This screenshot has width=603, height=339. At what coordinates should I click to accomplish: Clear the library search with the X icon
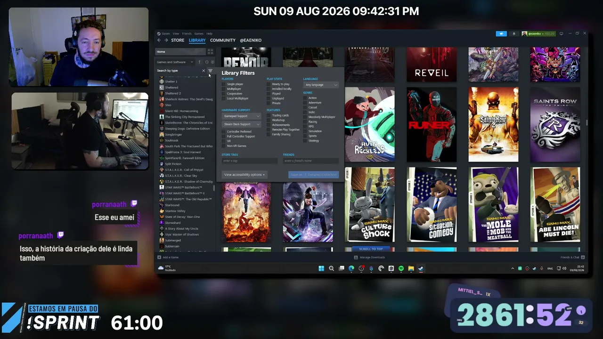(x=204, y=71)
